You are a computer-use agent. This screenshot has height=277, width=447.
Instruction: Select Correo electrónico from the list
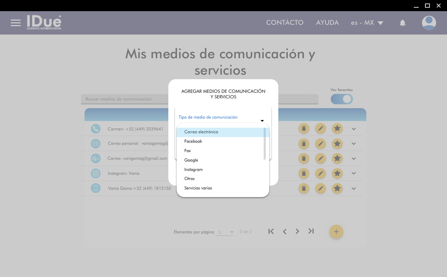(x=201, y=132)
